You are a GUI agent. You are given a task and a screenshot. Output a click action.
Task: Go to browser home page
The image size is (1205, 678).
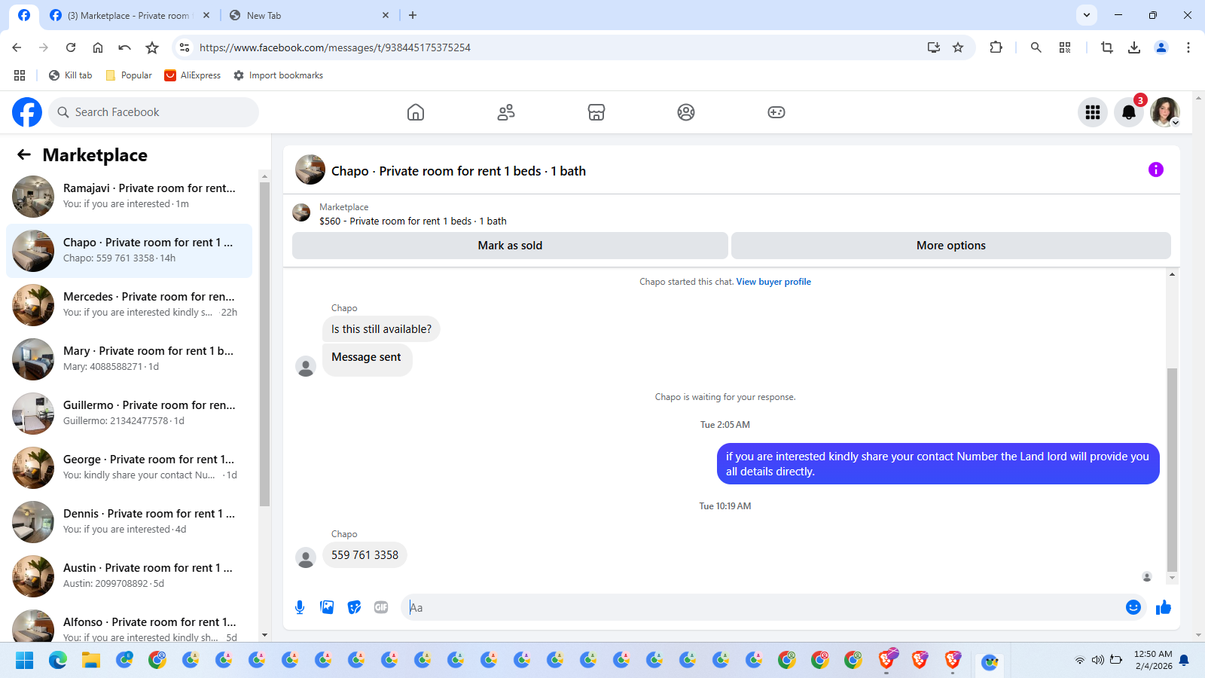point(98,47)
